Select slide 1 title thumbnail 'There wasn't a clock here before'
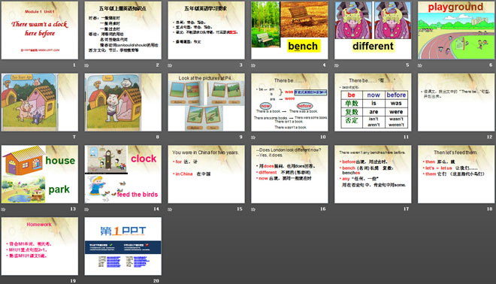Screen dimensions: 496x284 [40, 30]
